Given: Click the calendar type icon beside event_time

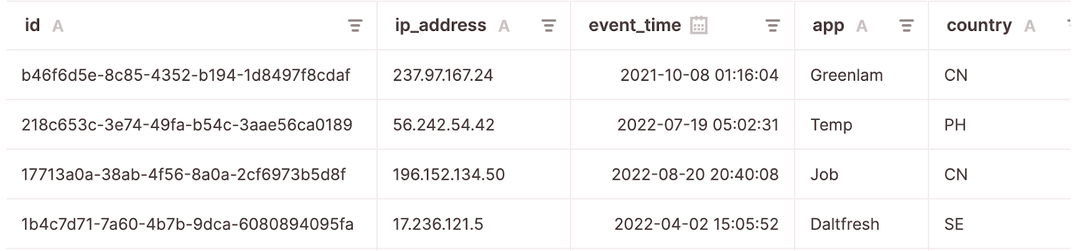Looking at the screenshot, I should pos(699,26).
